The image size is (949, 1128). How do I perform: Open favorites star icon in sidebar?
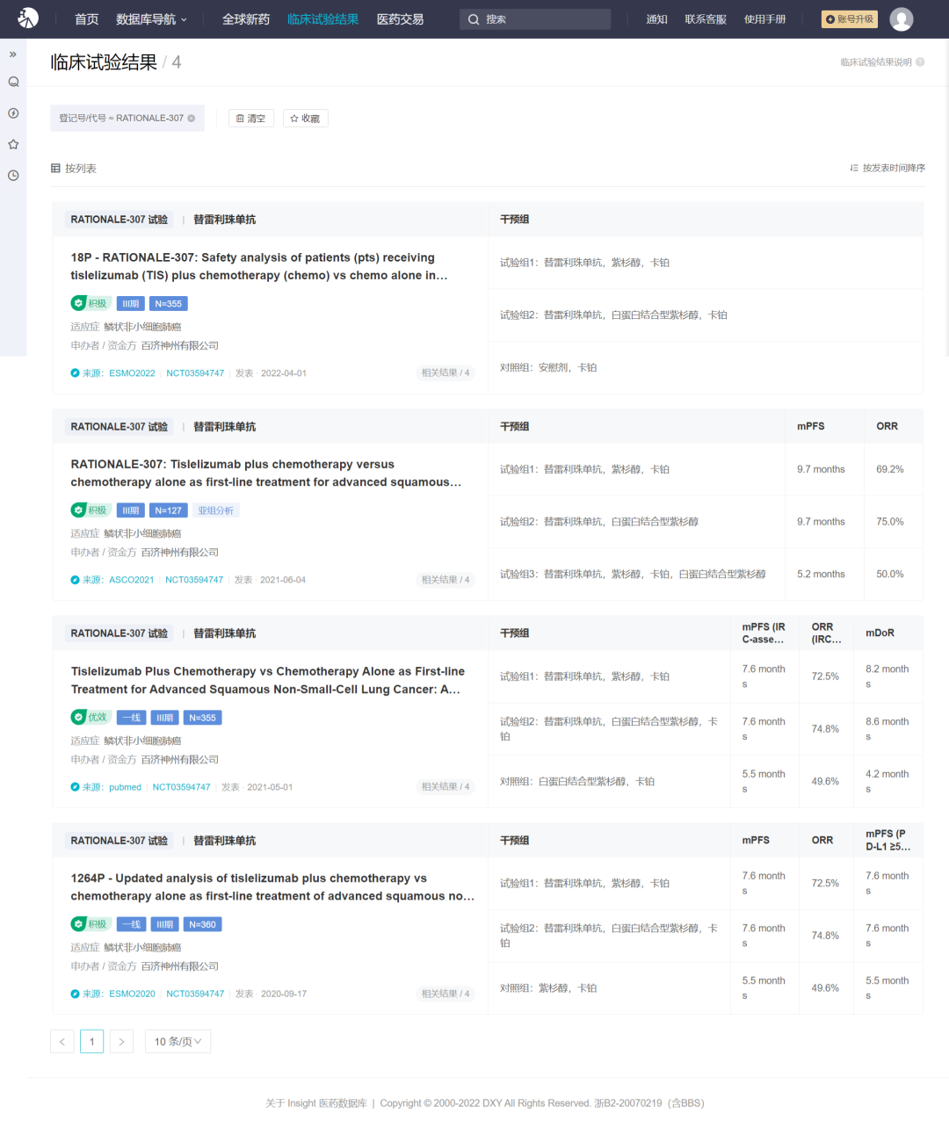click(13, 144)
